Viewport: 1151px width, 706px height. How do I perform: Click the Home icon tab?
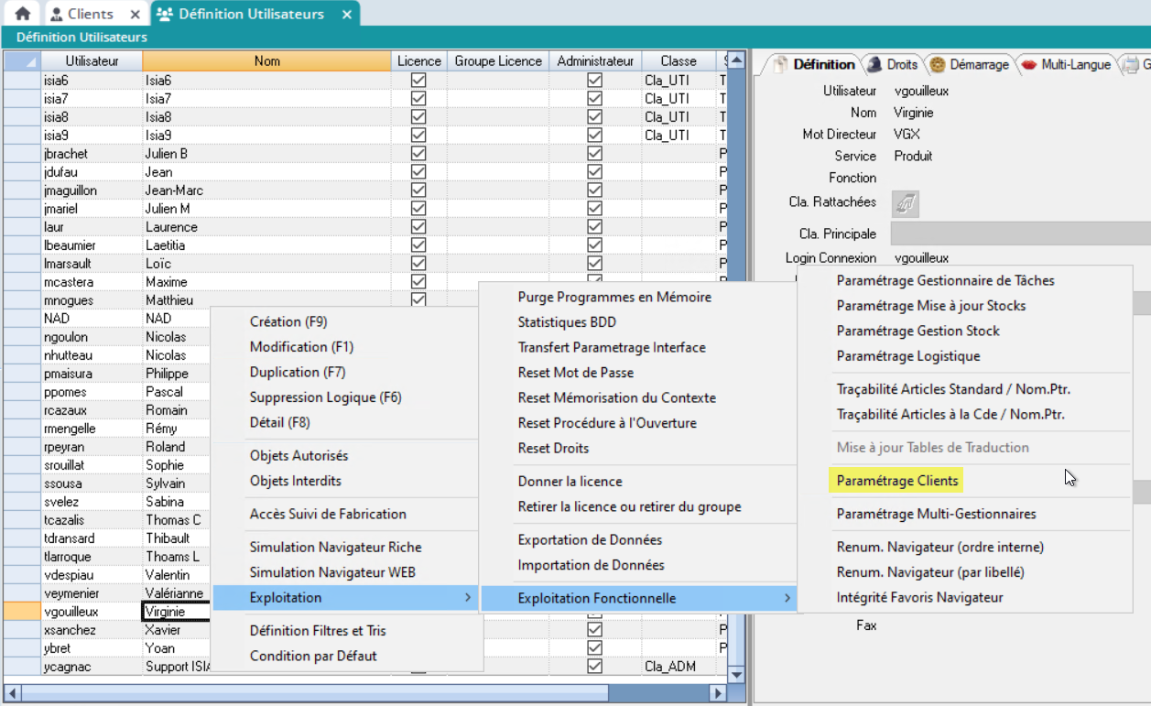[23, 14]
